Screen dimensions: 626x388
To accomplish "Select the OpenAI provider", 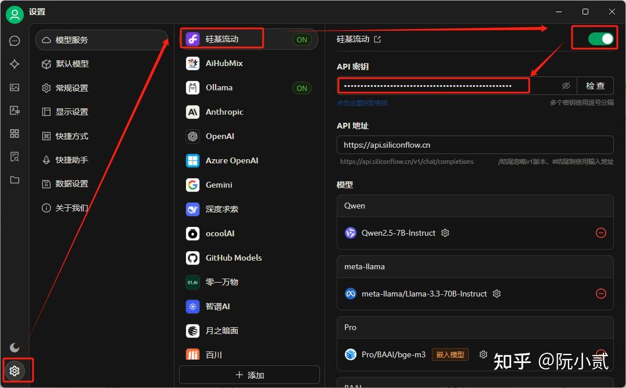I will coord(249,136).
